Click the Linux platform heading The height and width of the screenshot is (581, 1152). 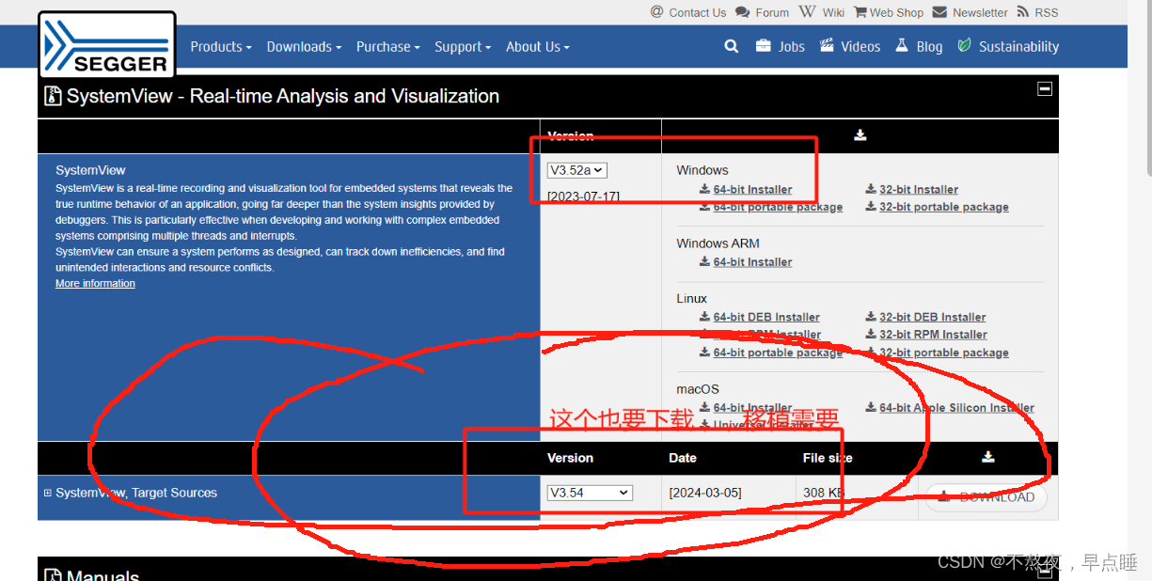click(691, 298)
